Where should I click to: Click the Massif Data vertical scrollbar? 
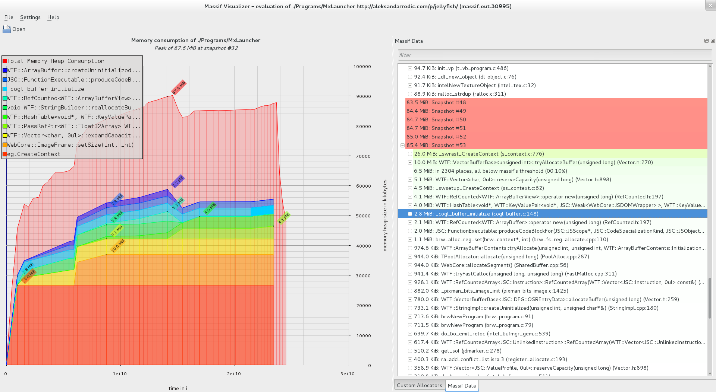[710, 298]
